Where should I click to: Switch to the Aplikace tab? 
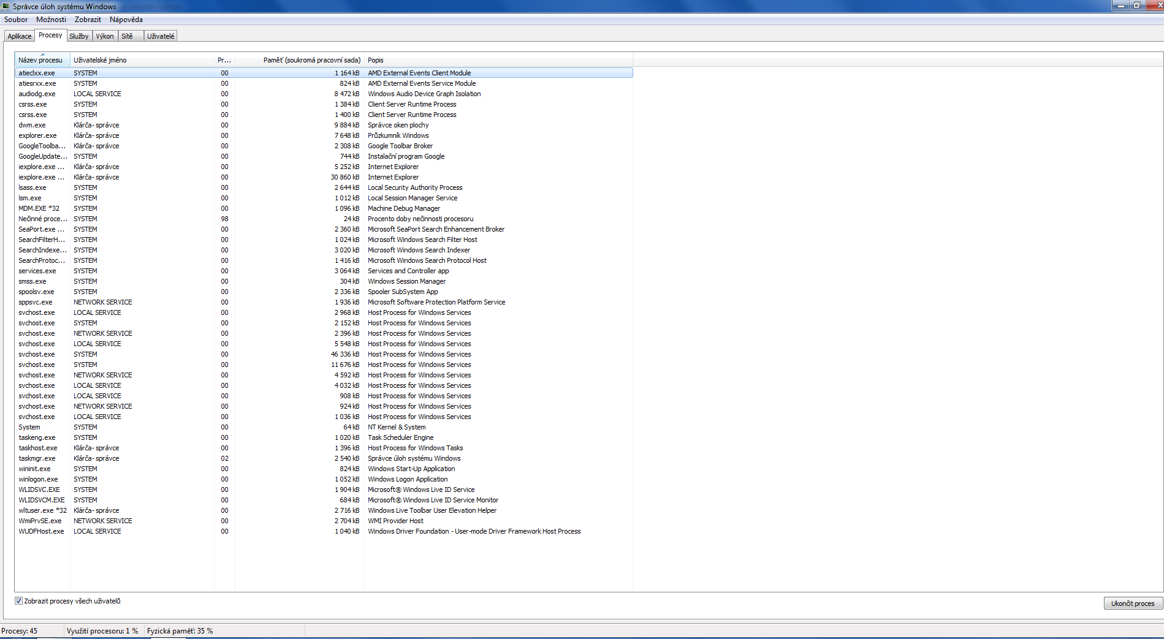20,36
